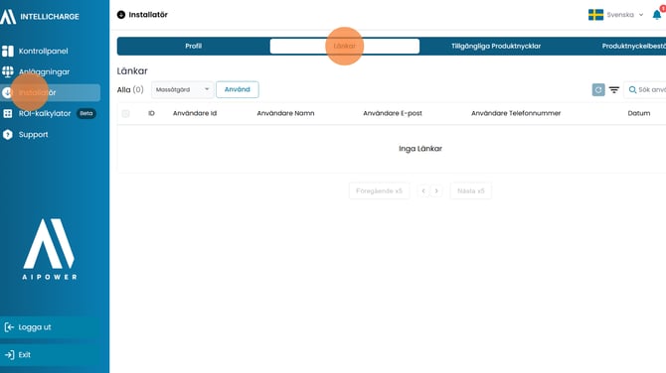
Task: Open the Massåtgärd bulk action dropdown
Action: tap(182, 89)
